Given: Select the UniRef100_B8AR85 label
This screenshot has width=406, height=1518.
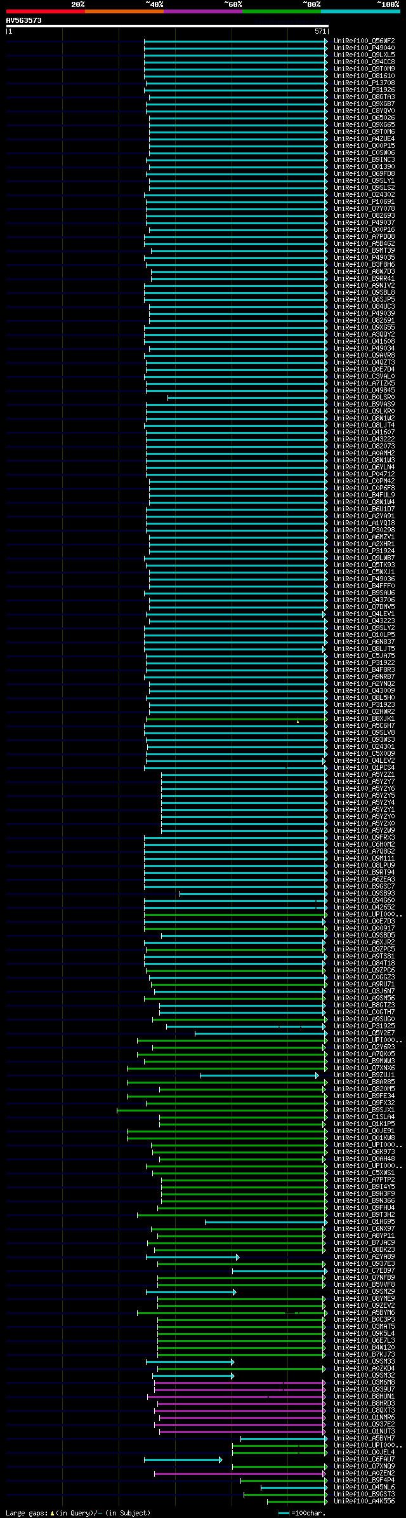Looking at the screenshot, I should [364, 1082].
